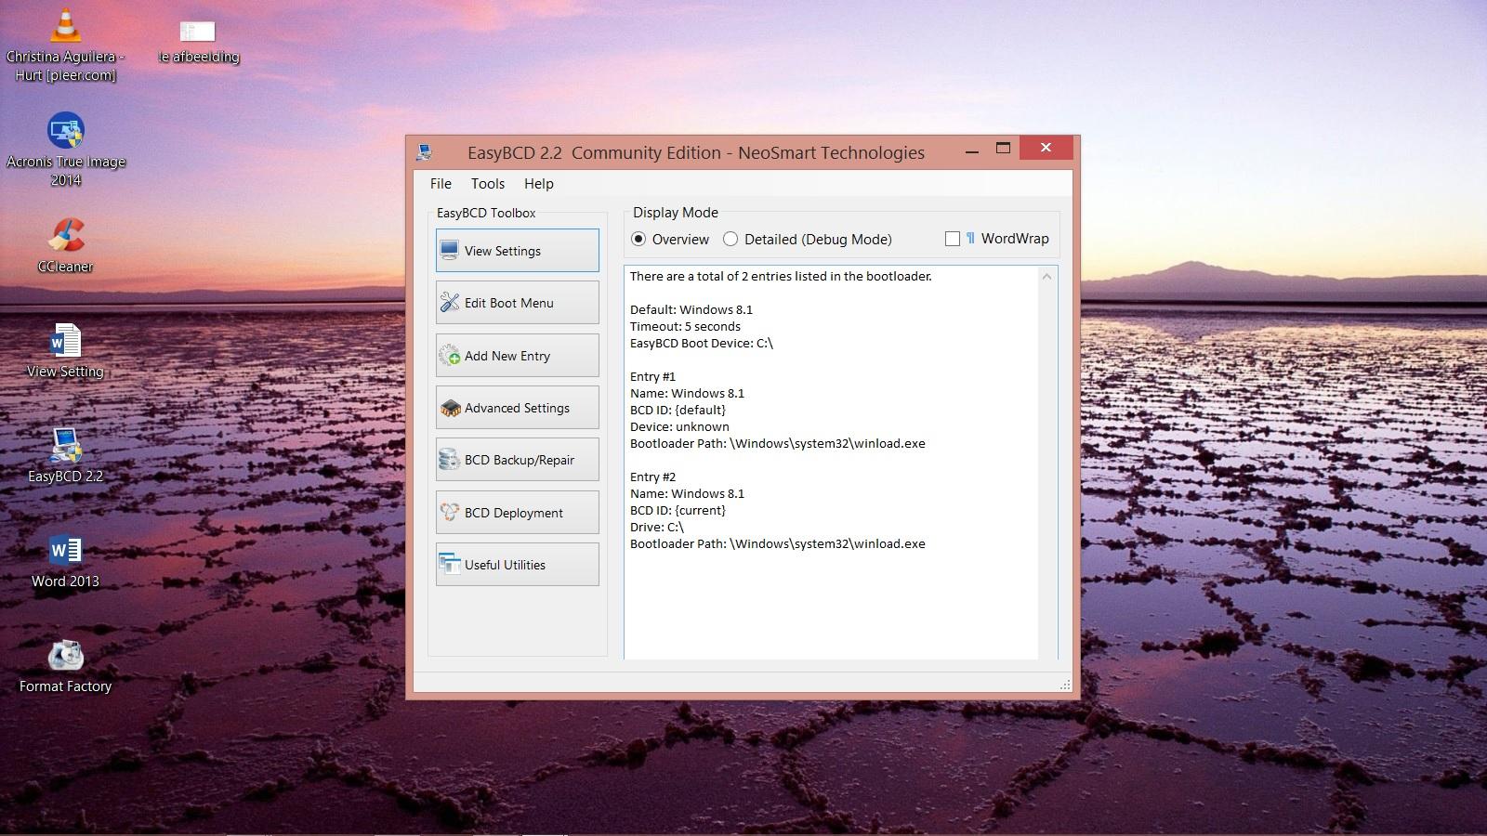This screenshot has width=1487, height=836.
Task: Click the window resize grip corner
Action: pyautogui.click(x=1065, y=685)
